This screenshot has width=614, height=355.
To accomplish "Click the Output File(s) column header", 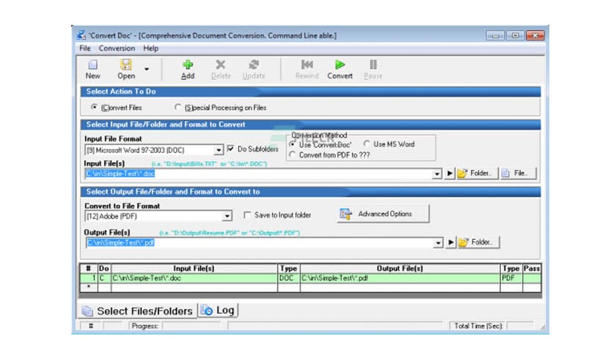I will [x=400, y=268].
